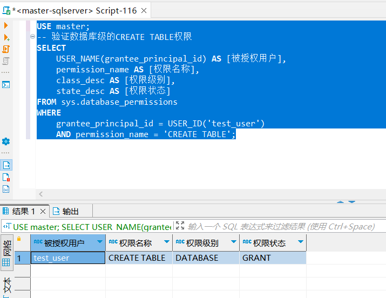Close the Script-116 editor tab
Viewport: 386px width, 298px height.
tap(144, 11)
